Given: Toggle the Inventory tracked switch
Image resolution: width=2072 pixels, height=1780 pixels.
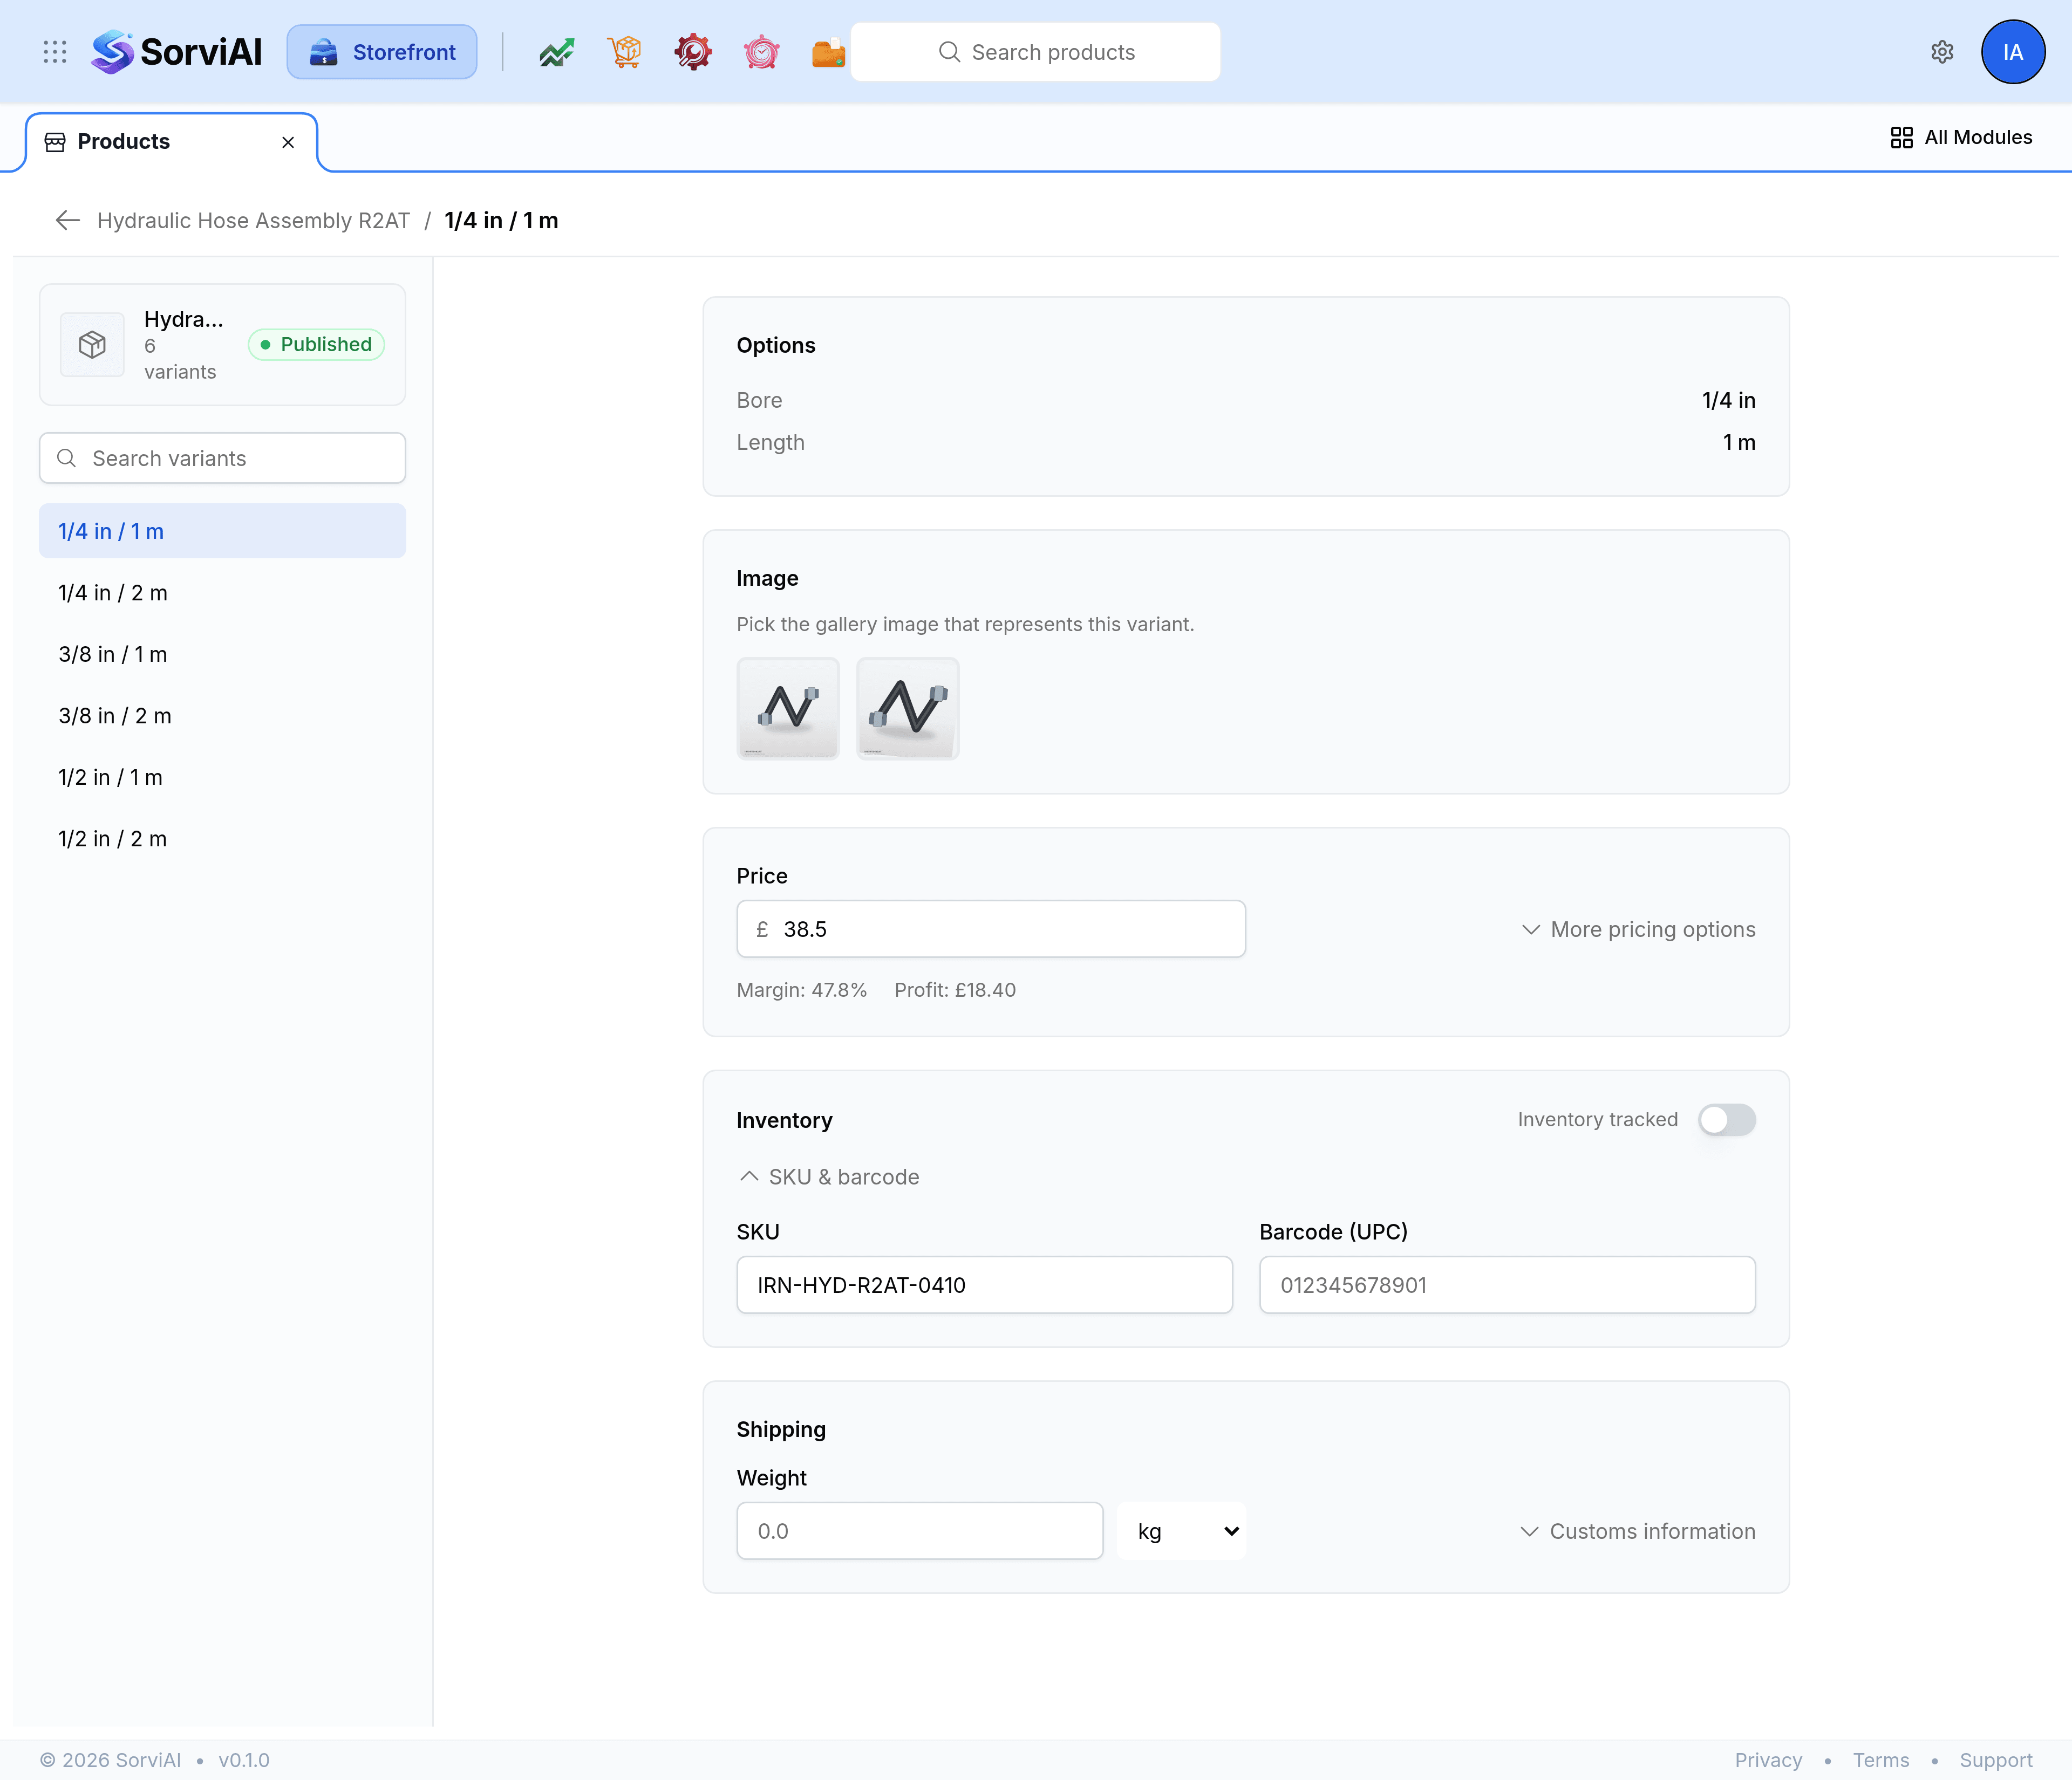Looking at the screenshot, I should click(x=1726, y=1119).
